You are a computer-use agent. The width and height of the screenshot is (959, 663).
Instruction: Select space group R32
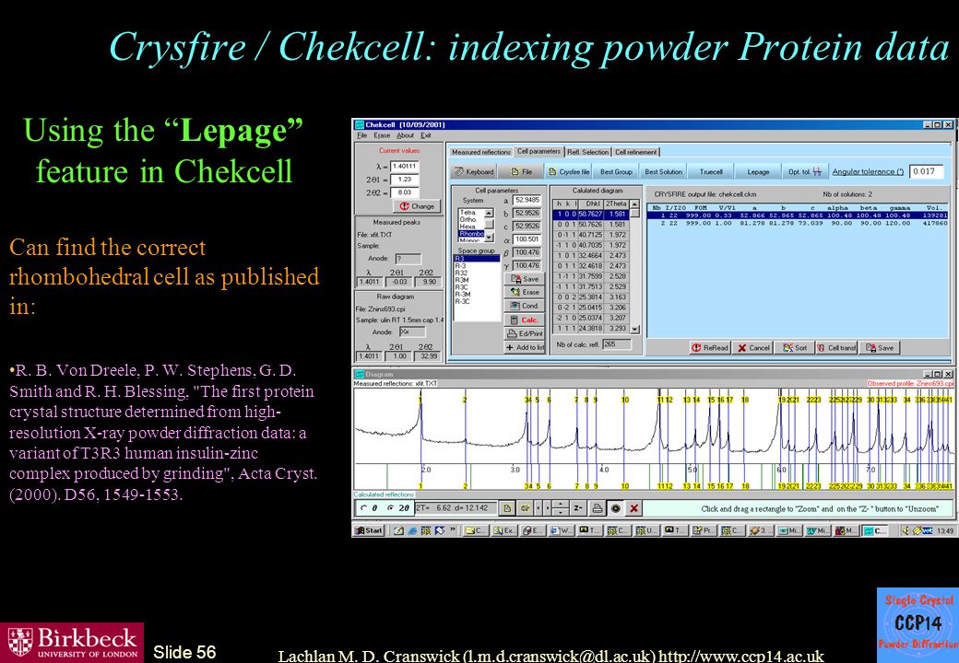click(477, 273)
